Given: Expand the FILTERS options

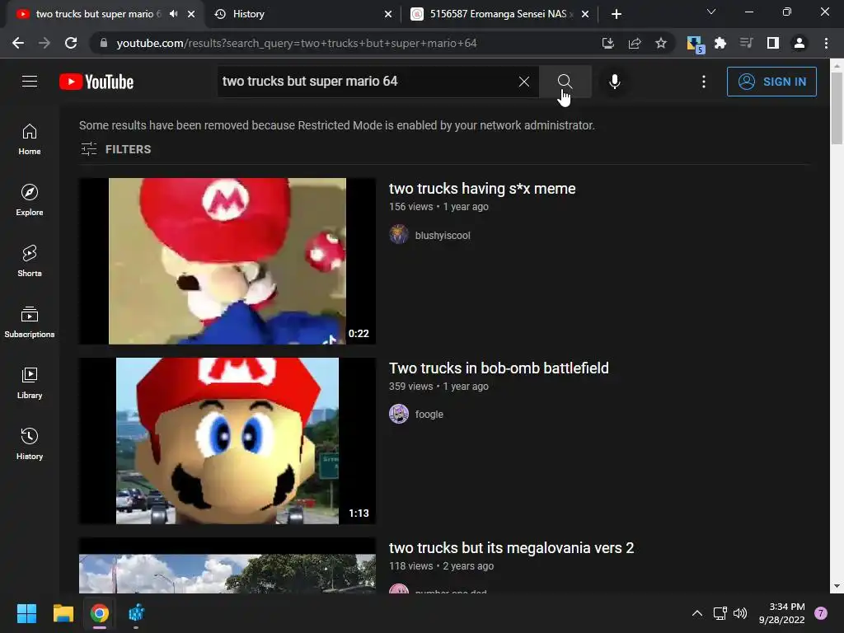Looking at the screenshot, I should point(115,149).
